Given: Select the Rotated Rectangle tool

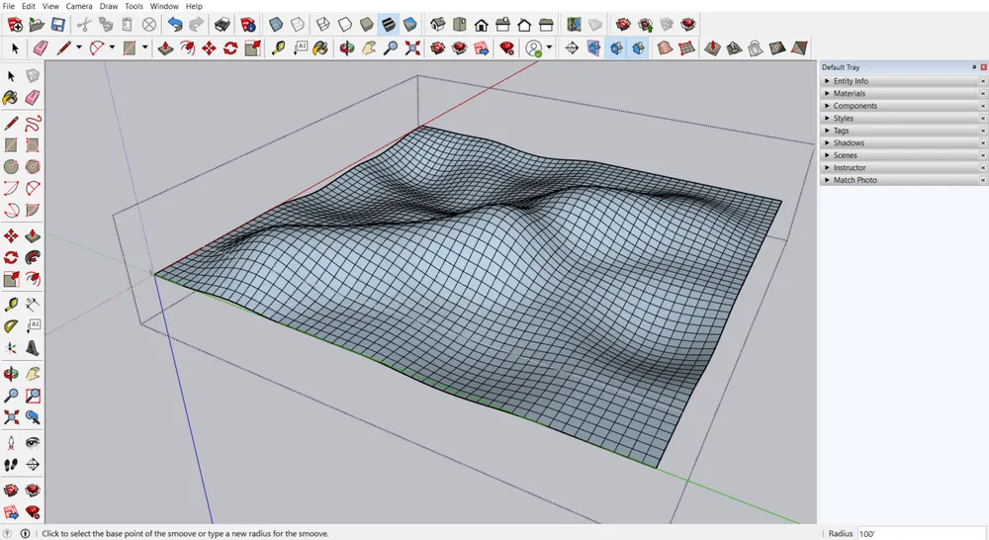Looking at the screenshot, I should point(33,145).
